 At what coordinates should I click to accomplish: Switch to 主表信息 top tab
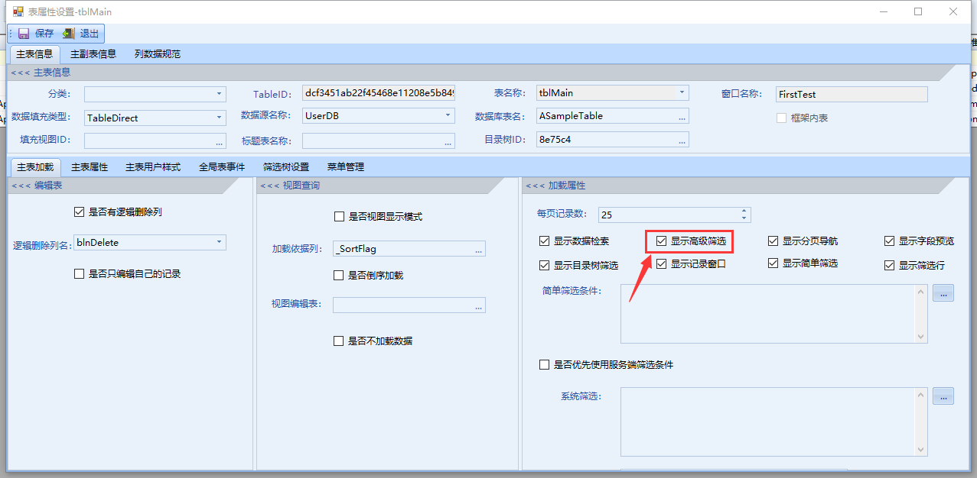(34, 54)
